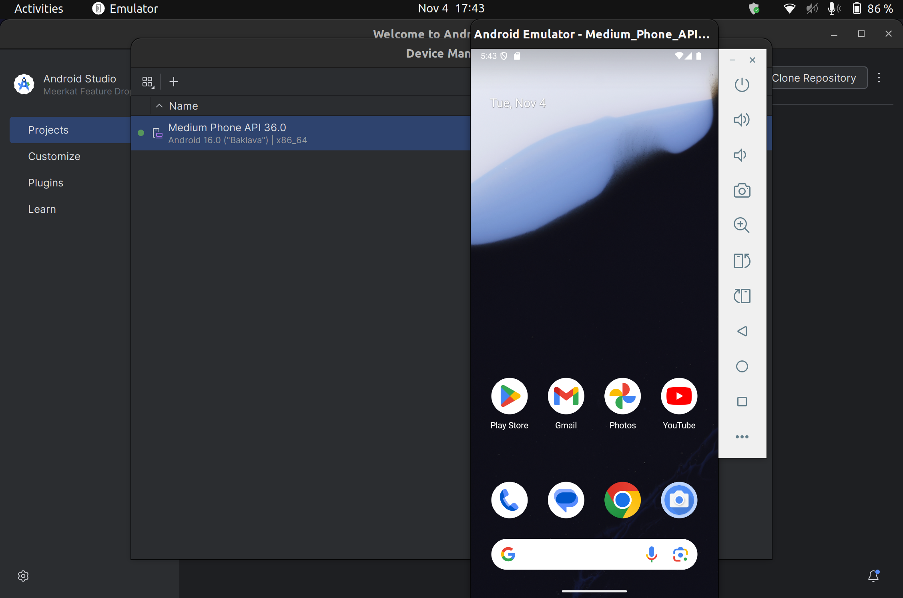Switch to the Plugins tab
The image size is (903, 598).
pyautogui.click(x=46, y=183)
